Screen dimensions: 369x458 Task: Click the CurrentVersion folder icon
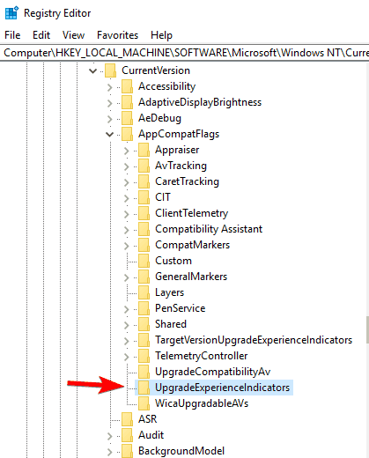coord(110,70)
